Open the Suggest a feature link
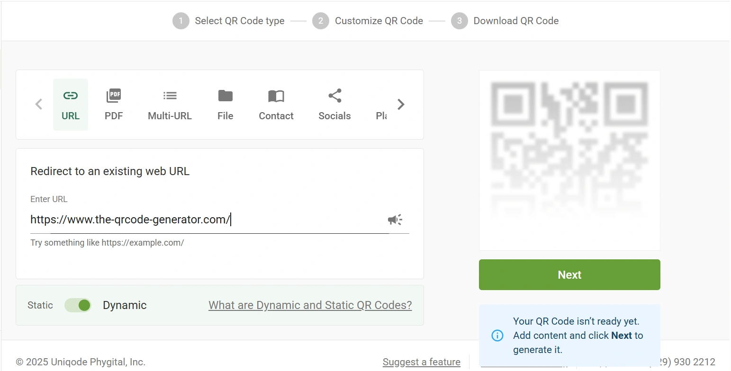Screen dimensions: 731x371 point(422,362)
